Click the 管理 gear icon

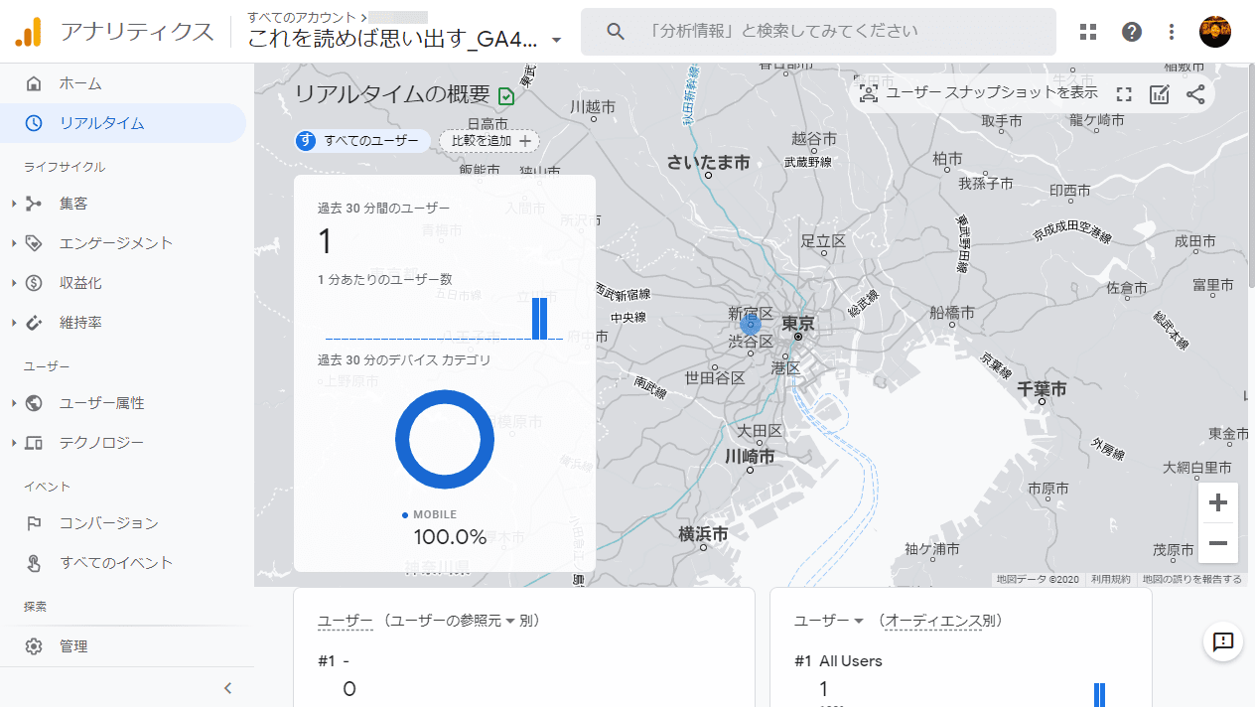[34, 646]
